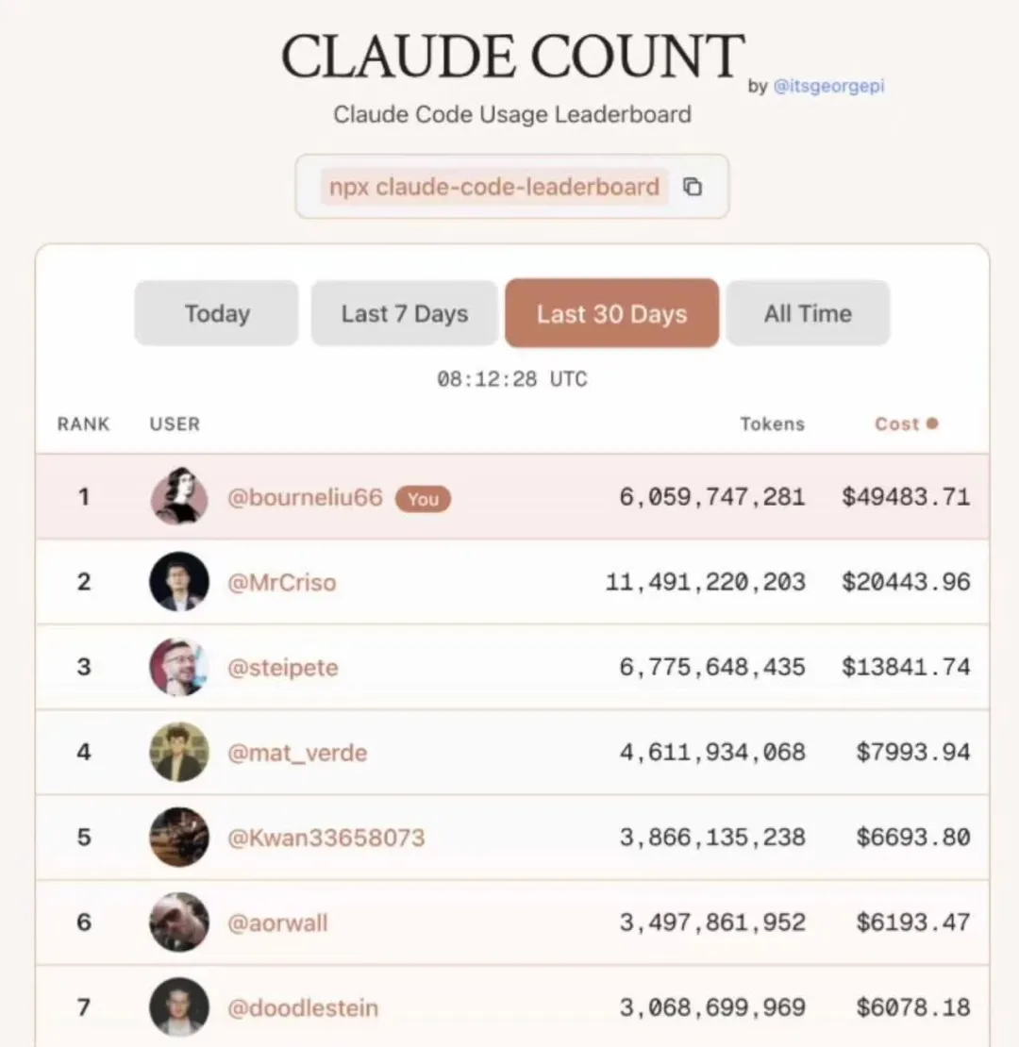This screenshot has height=1047, width=1019.
Task: Open the @MrCriso username link
Action: click(281, 582)
